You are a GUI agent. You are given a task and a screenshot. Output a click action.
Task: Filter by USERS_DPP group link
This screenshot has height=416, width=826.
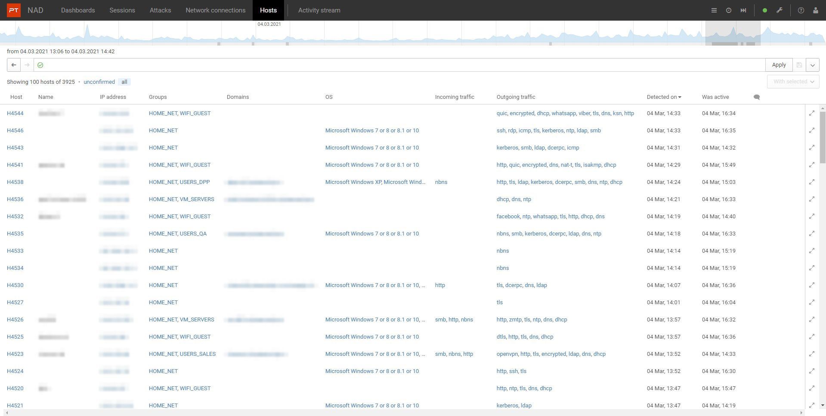[195, 182]
